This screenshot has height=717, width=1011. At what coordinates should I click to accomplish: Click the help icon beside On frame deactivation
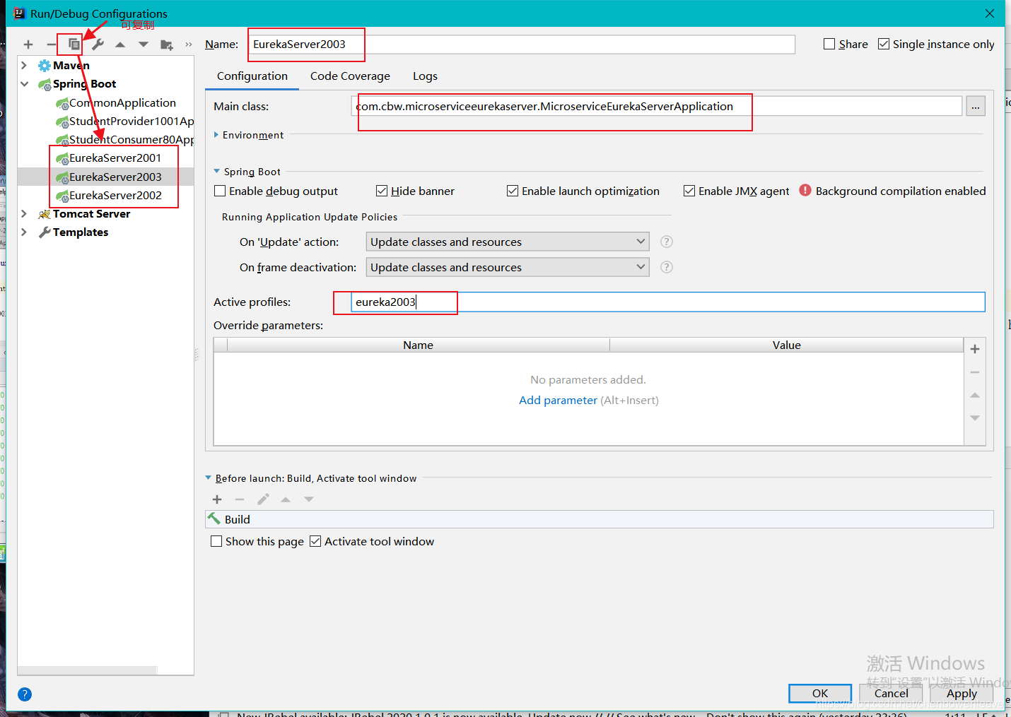pos(666,267)
